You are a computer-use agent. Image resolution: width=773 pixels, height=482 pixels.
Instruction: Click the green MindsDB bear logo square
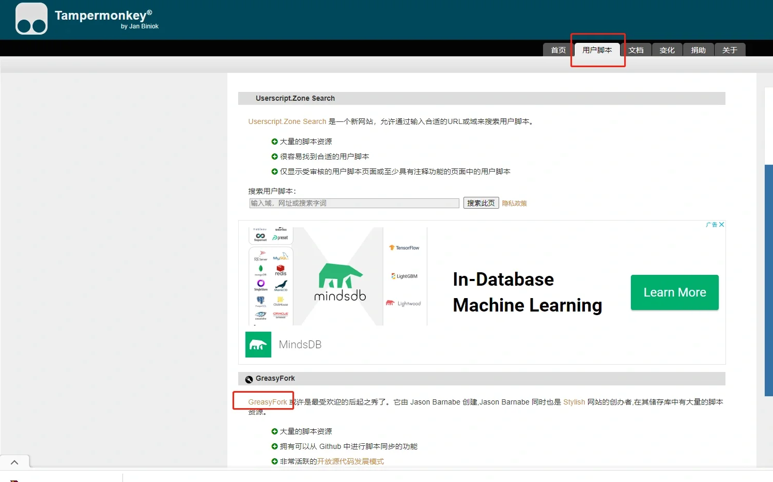[x=258, y=345]
